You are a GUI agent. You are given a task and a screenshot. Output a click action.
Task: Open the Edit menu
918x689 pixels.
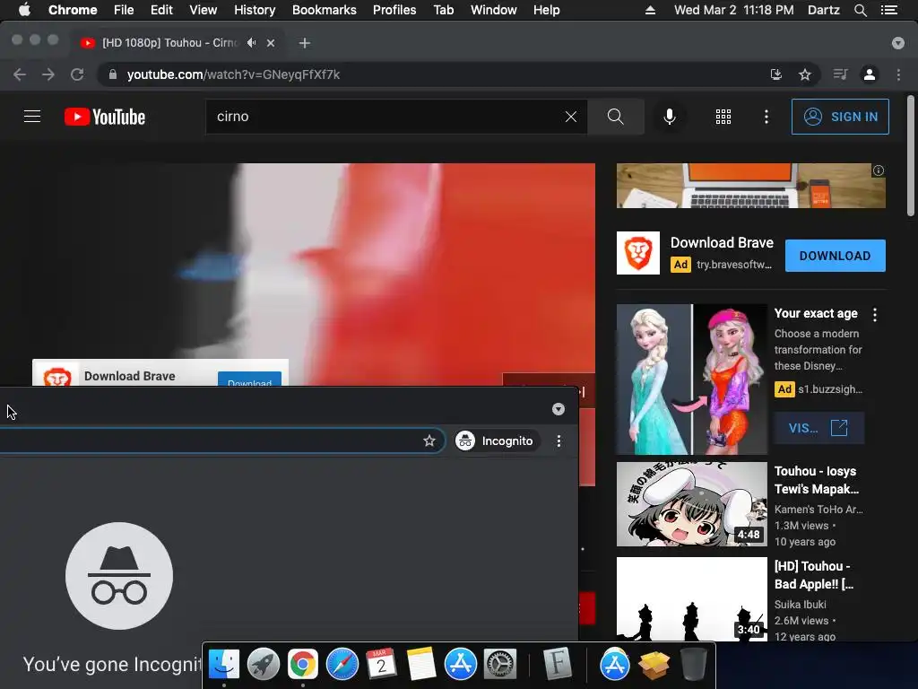click(x=161, y=10)
